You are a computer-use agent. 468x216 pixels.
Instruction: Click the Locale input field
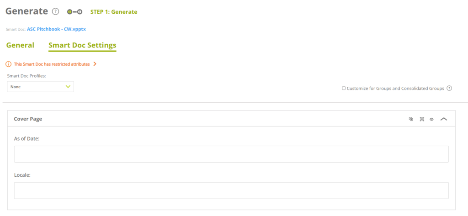tap(231, 190)
